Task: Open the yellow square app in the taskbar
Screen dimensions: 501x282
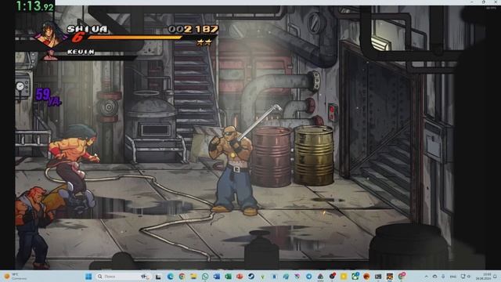Action: (x=344, y=277)
